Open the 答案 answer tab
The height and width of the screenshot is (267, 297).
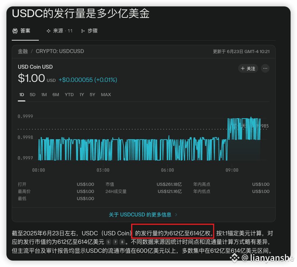[x=21, y=31]
